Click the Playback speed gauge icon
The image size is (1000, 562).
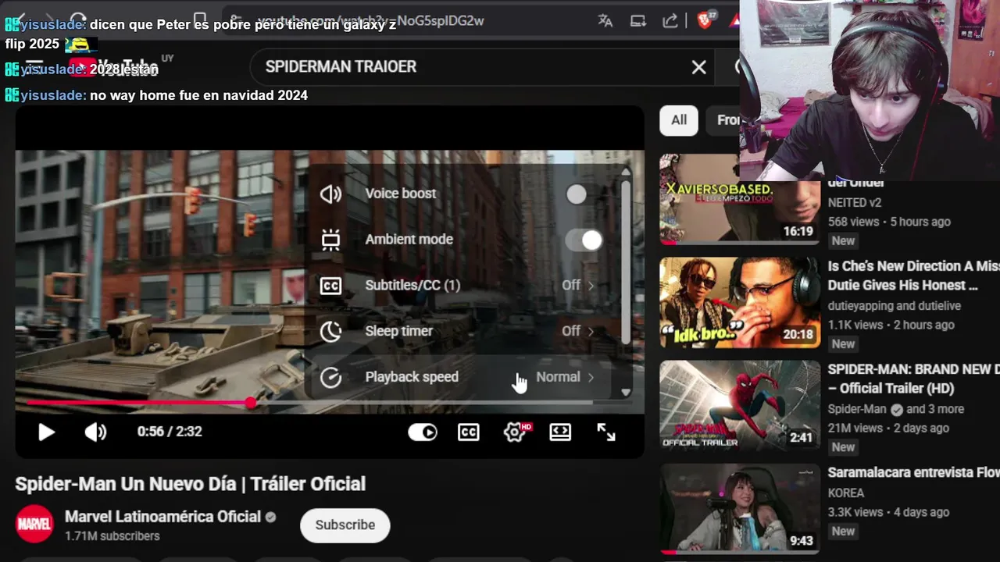pos(331,377)
